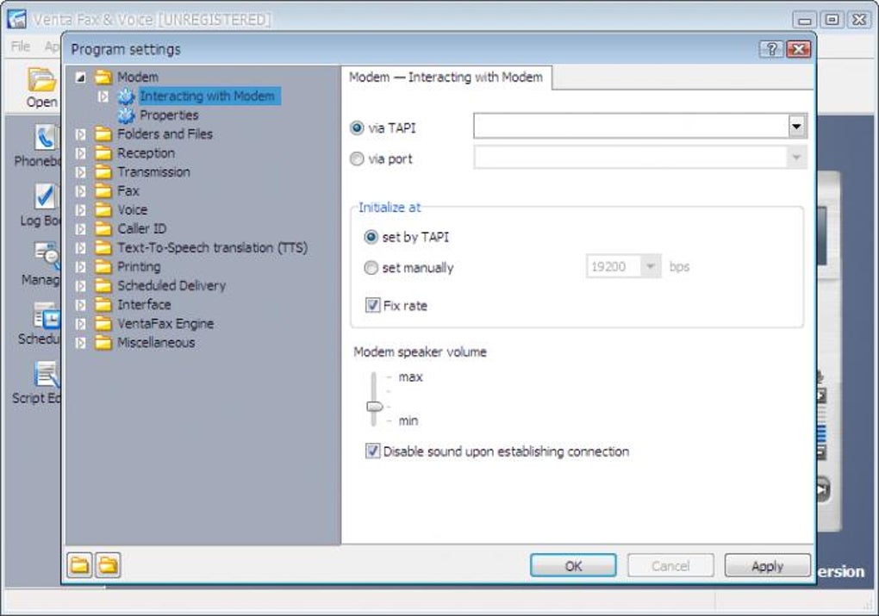Open the 19200 bps rate dropdown

[x=651, y=267]
